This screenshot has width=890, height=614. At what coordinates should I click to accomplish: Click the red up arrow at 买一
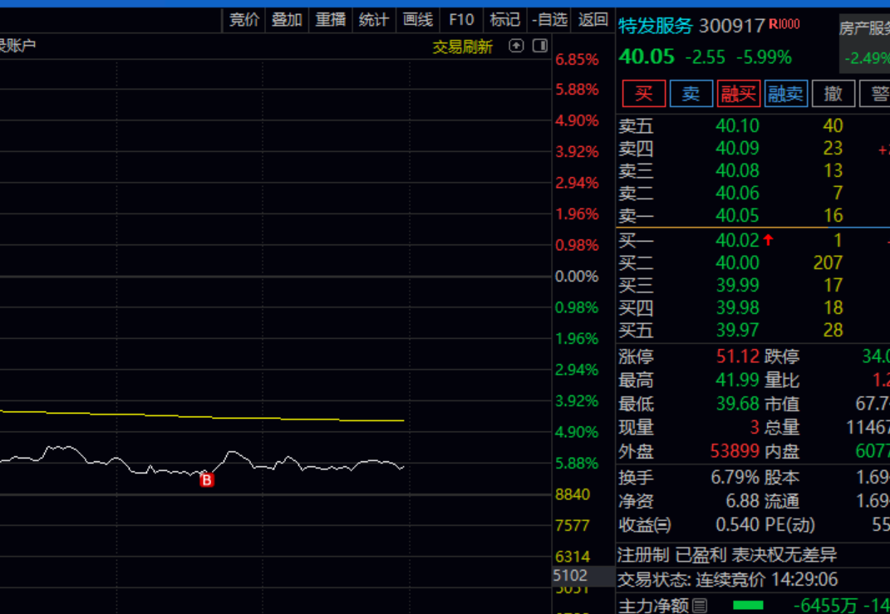[768, 240]
